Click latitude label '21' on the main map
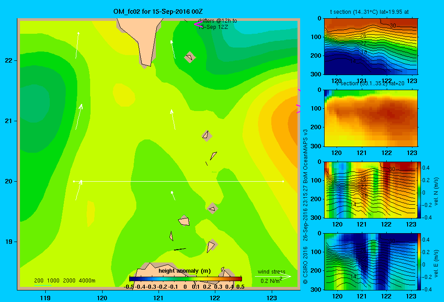 9,121
